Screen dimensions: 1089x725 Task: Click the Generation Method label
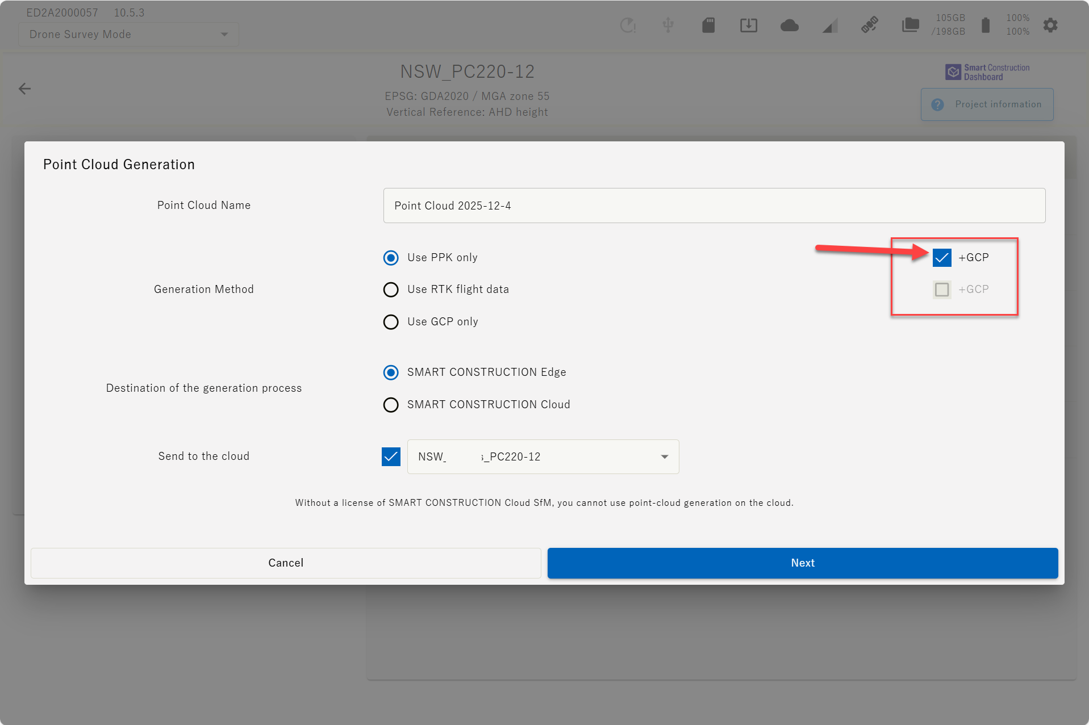pos(204,290)
